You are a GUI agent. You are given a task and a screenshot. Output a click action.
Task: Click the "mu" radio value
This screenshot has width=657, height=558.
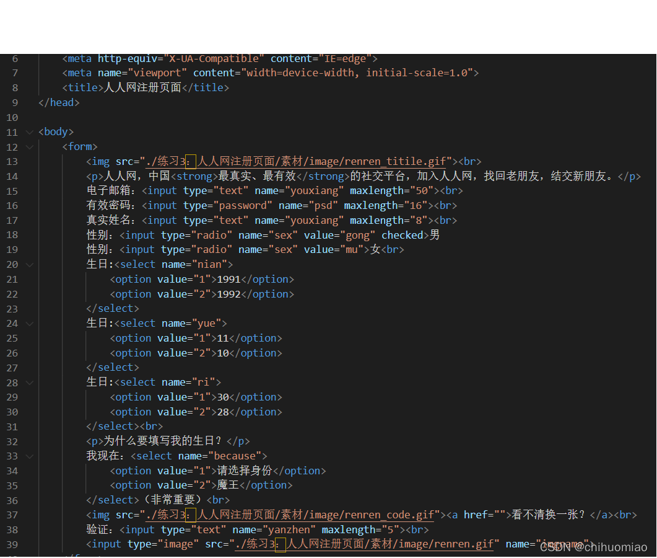tap(352, 250)
